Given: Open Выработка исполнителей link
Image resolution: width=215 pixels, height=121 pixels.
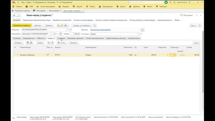Looking at the screenshot, I should 62,20.
